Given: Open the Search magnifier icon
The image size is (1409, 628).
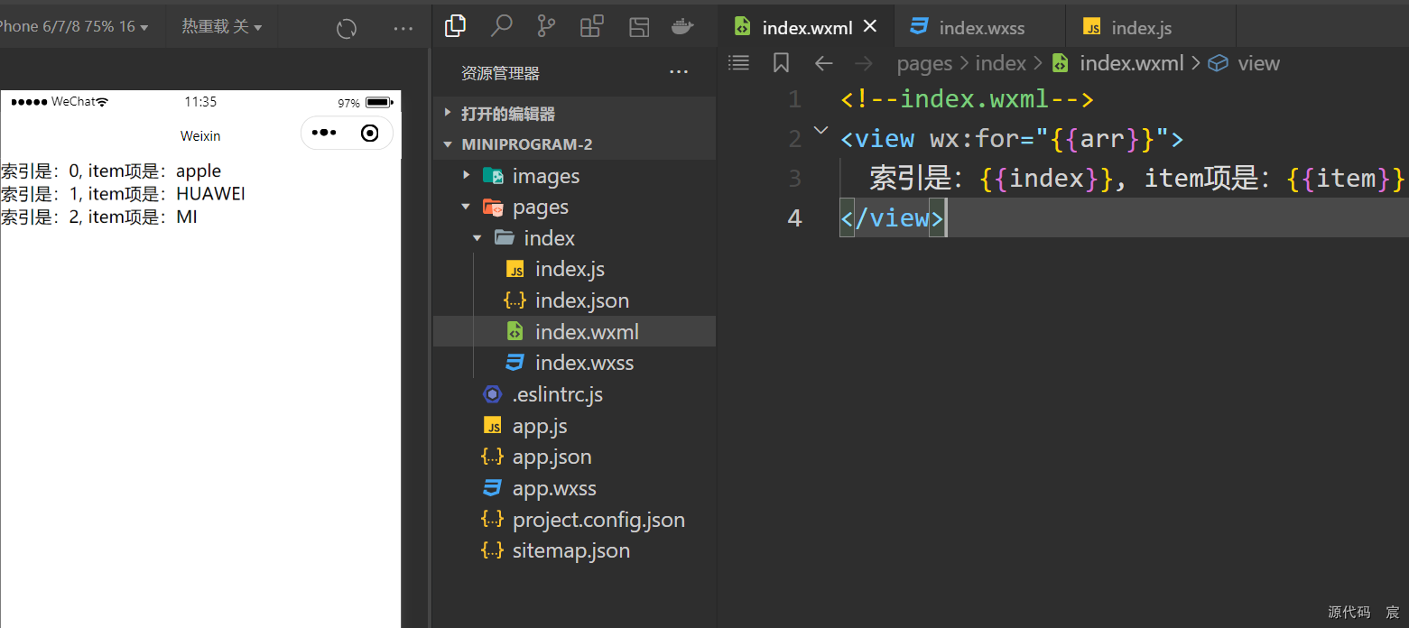Looking at the screenshot, I should coord(501,26).
